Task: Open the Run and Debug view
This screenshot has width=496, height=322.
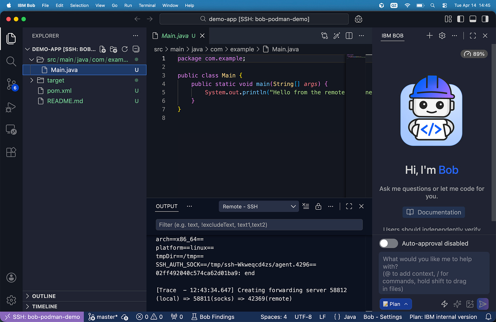Action: [x=11, y=107]
